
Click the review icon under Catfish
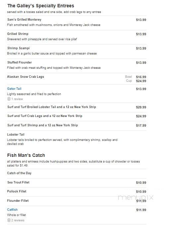[x=9, y=220]
